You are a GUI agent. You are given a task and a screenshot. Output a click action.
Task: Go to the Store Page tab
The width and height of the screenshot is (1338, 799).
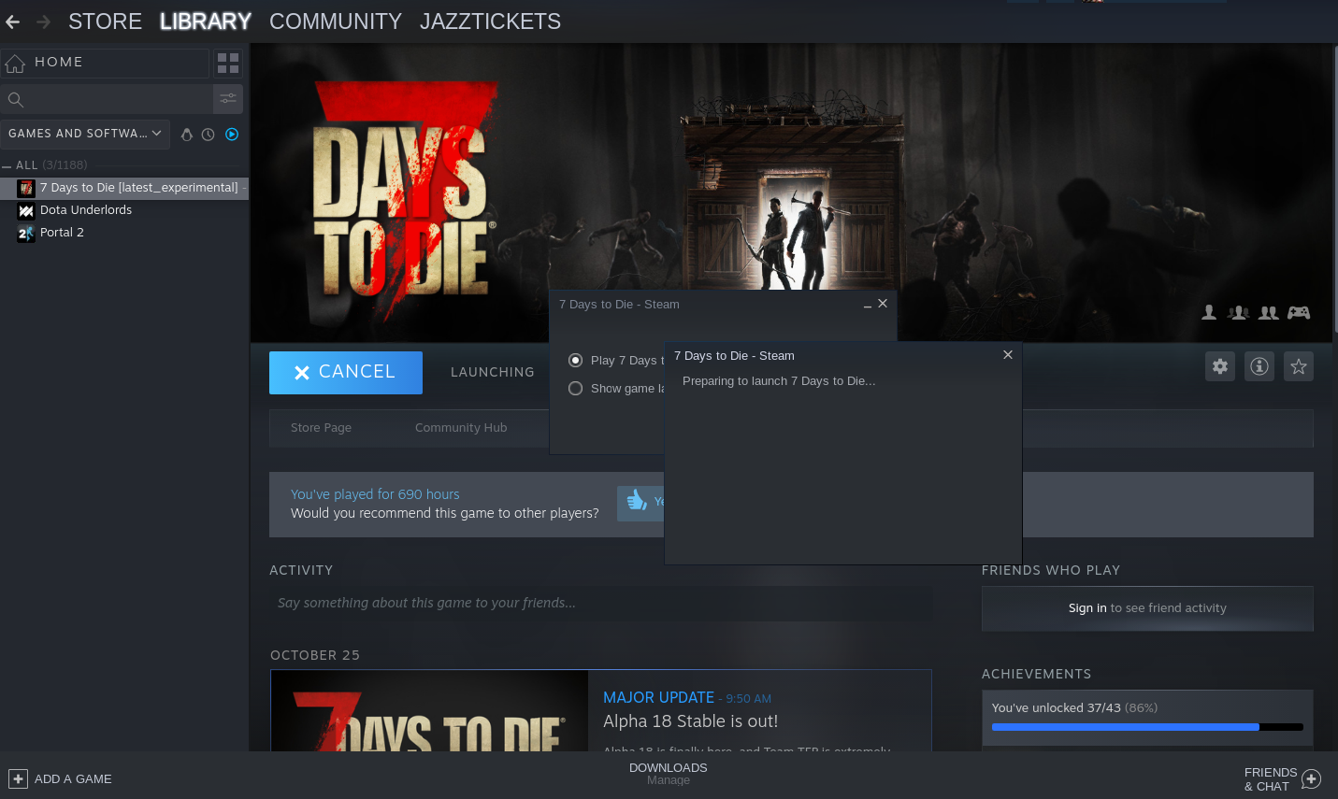321,428
